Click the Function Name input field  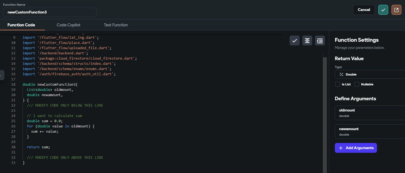point(50,12)
